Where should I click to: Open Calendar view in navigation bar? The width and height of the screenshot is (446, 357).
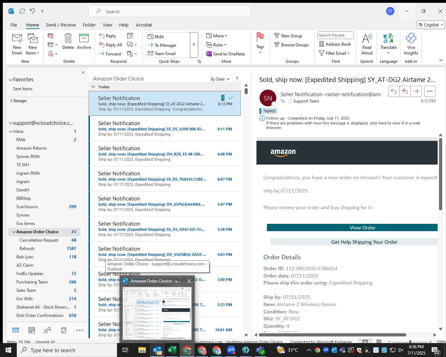point(32,330)
